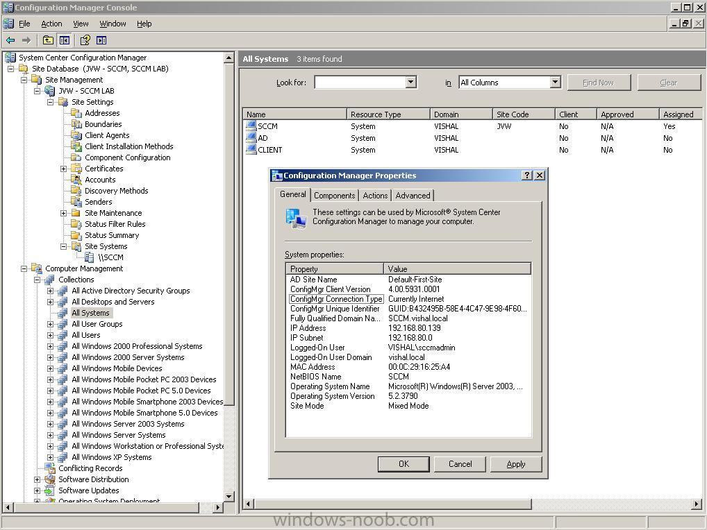The height and width of the screenshot is (530, 707).
Task: Expand the Site Maintenance tree node
Action: click(64, 213)
